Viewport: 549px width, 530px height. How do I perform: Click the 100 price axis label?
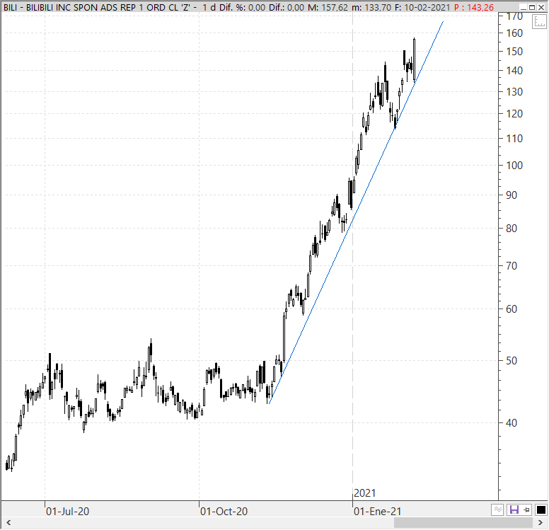514,166
